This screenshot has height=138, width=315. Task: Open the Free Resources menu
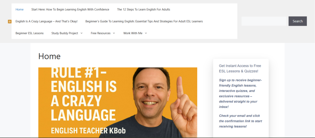(101, 33)
